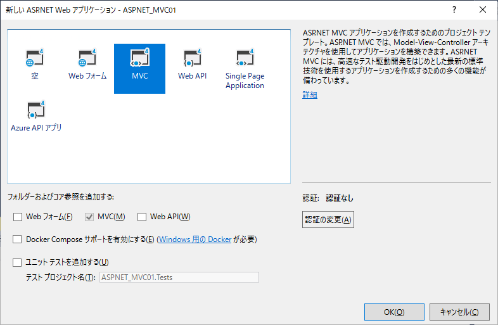Image resolution: width=498 pixels, height=325 pixels.
Task: Click the フォルダーおよびコア参照を追加する label
Action: tap(61, 197)
